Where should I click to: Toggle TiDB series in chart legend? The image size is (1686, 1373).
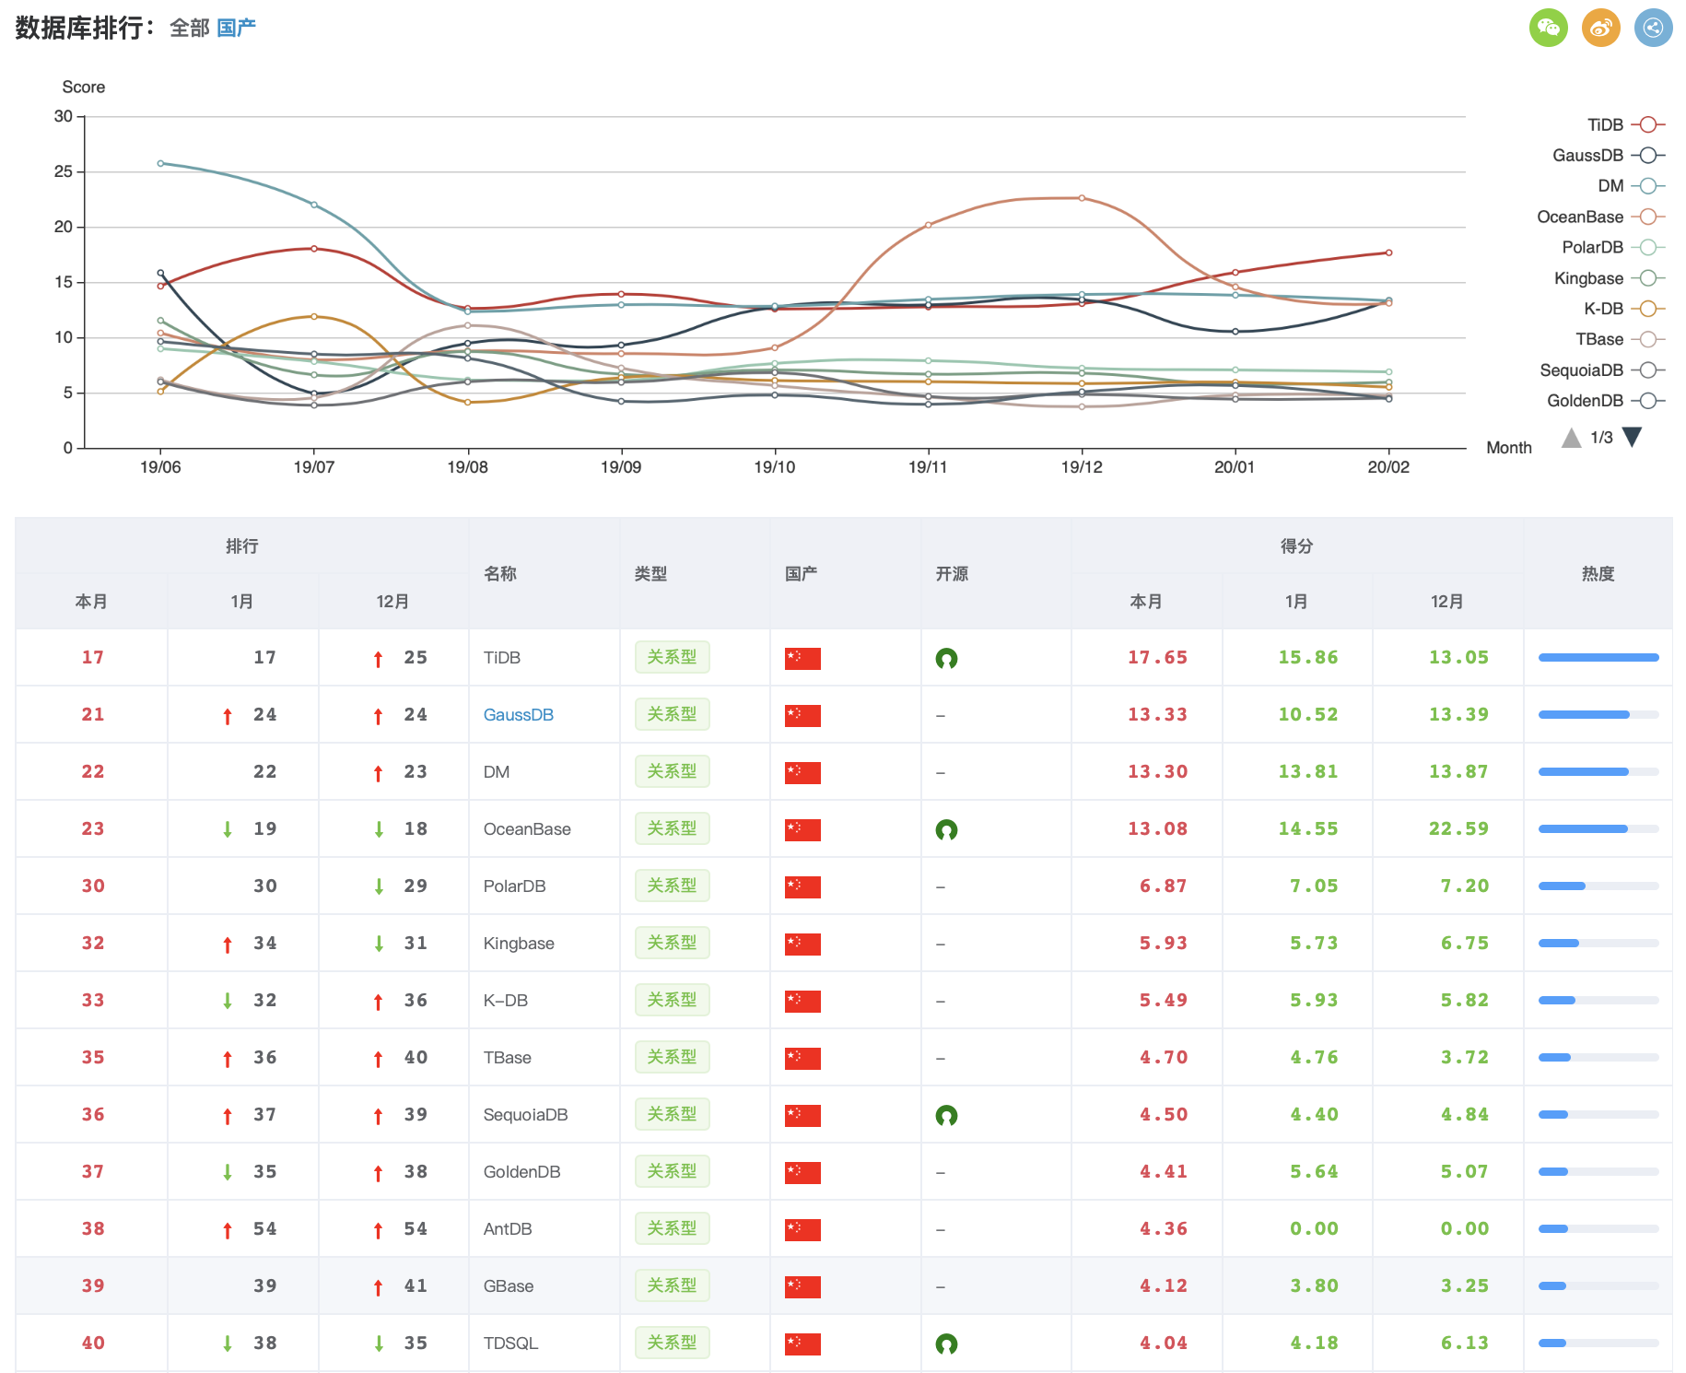tap(1625, 124)
